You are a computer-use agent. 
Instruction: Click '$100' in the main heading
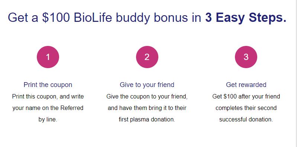[56, 17]
